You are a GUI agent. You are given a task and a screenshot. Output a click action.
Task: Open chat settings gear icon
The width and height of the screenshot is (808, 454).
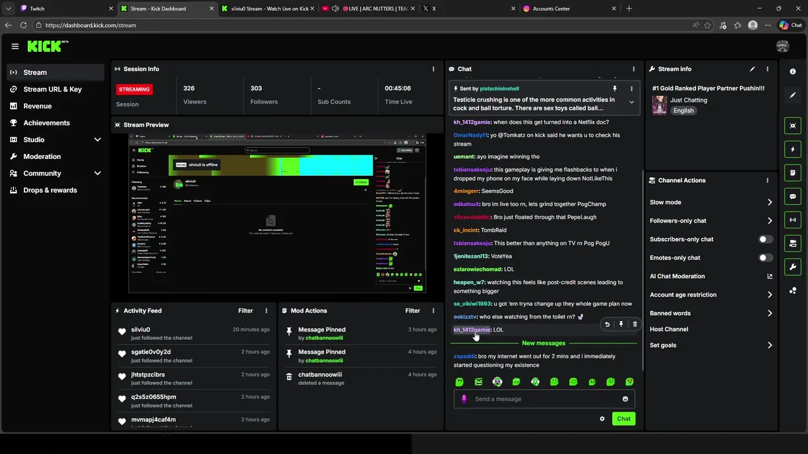click(x=602, y=419)
